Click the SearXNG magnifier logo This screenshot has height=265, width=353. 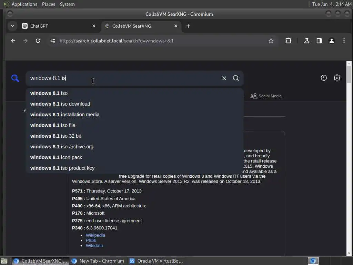[x=15, y=78]
